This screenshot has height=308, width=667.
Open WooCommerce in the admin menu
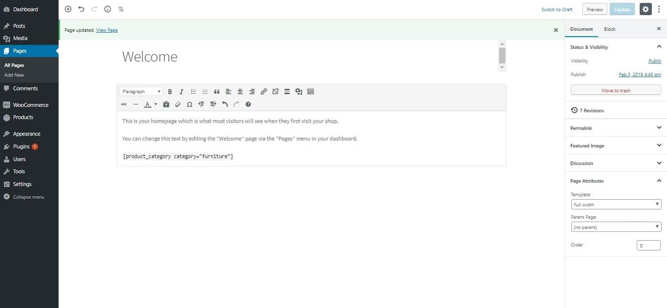tap(29, 105)
